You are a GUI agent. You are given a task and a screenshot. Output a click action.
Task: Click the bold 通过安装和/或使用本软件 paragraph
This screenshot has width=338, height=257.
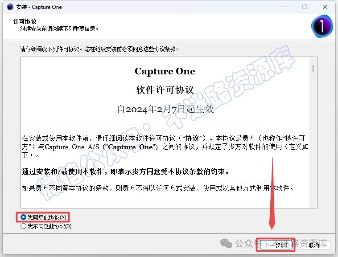click(x=125, y=172)
